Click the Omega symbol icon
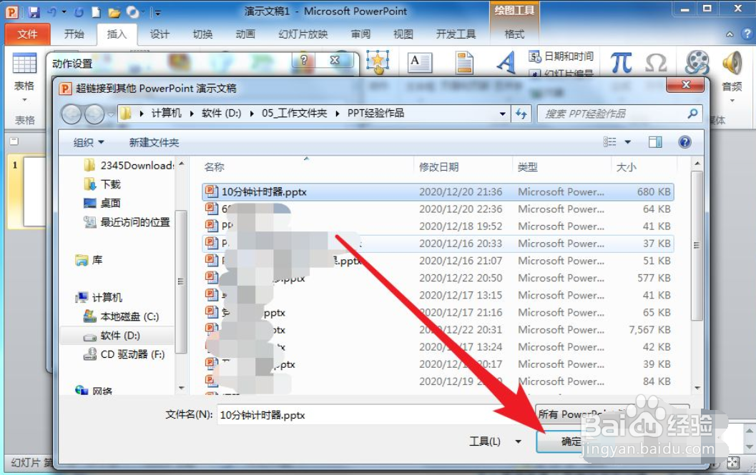Viewport: 756px width, 475px height. [656, 63]
